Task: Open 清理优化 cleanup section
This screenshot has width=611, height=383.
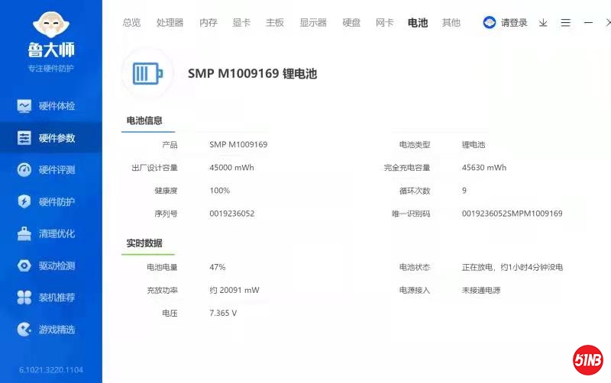Action: (x=51, y=233)
